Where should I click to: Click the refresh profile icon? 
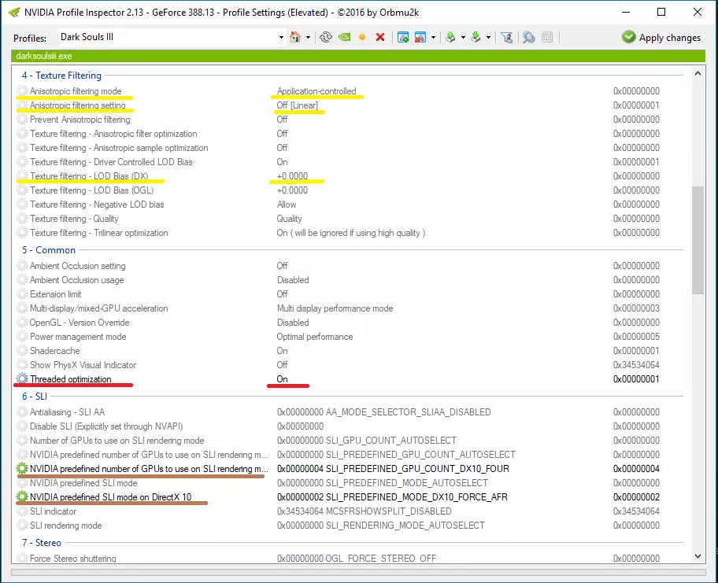326,37
